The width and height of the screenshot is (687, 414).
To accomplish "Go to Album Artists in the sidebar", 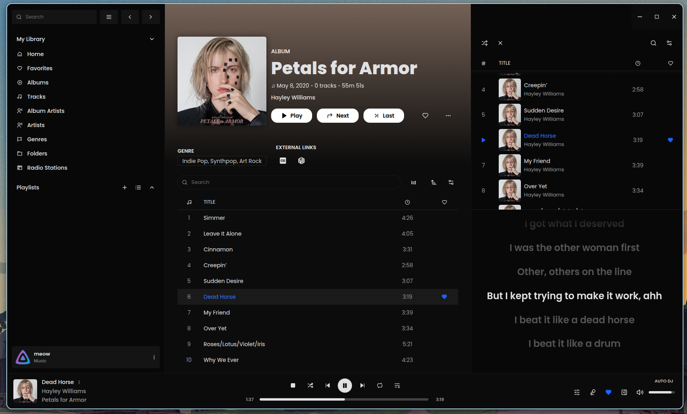I will pyautogui.click(x=46, y=111).
